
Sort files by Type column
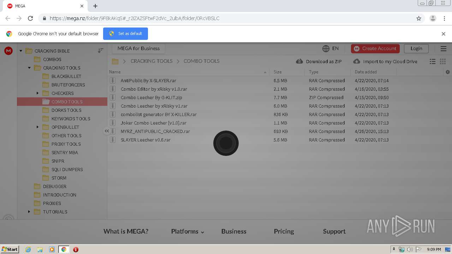point(327,72)
